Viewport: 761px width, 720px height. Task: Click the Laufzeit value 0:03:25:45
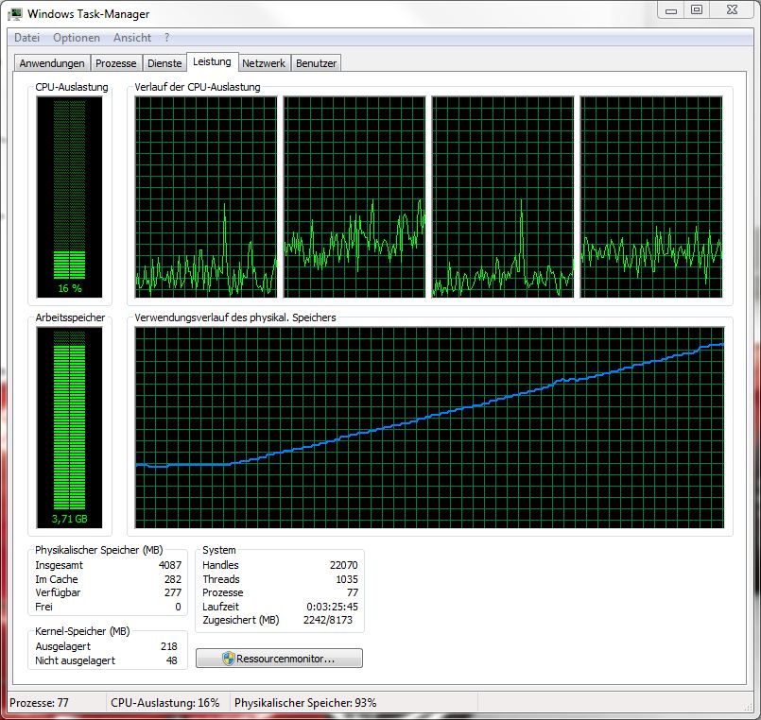[x=333, y=607]
